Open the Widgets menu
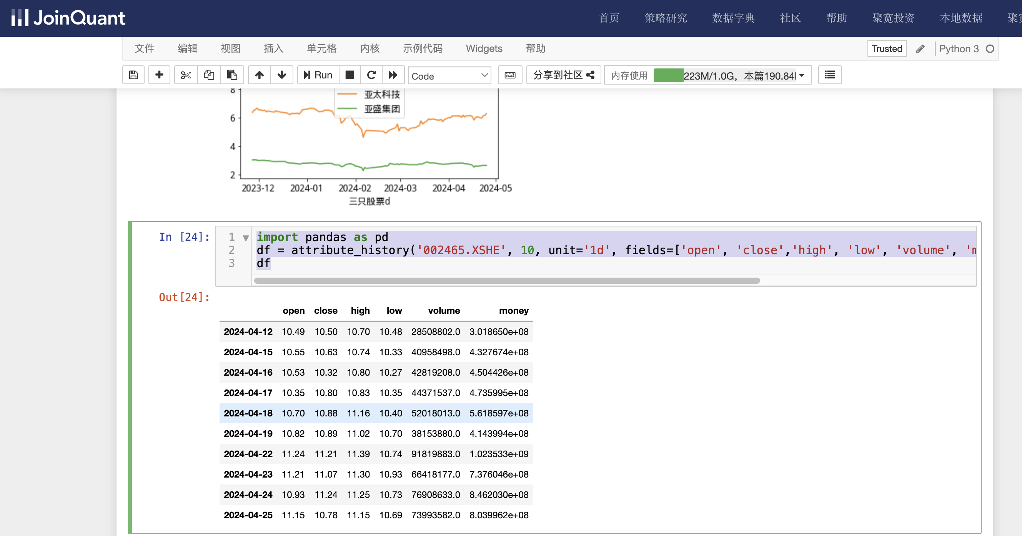The image size is (1022, 536). [x=484, y=48]
